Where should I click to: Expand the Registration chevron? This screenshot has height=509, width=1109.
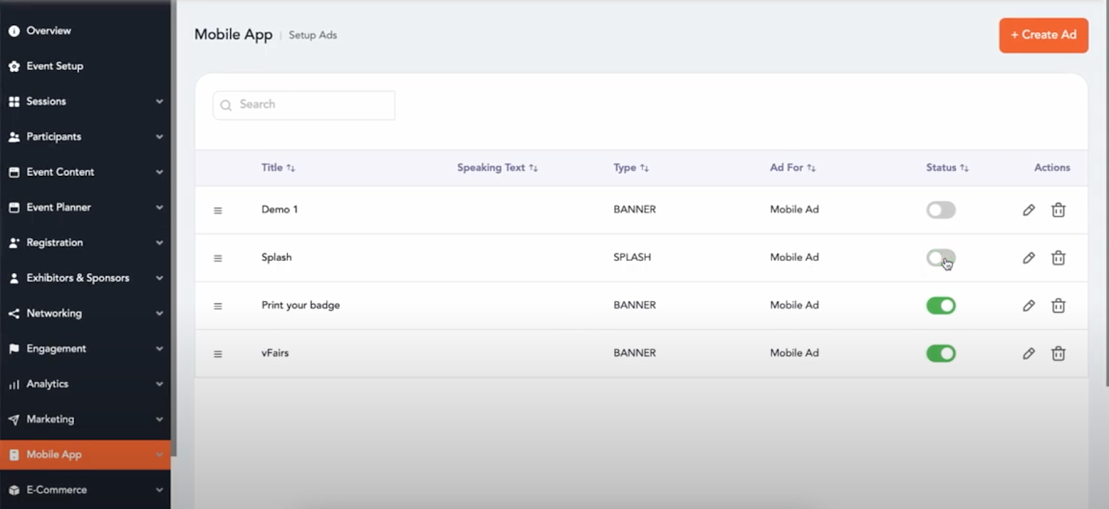coord(159,243)
